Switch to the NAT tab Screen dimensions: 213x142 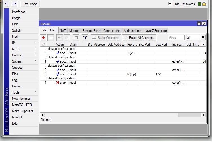click(x=63, y=31)
